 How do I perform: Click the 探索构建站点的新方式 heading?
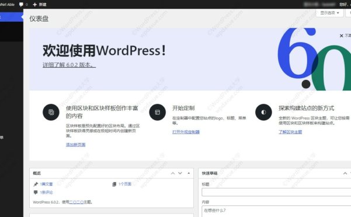point(306,108)
